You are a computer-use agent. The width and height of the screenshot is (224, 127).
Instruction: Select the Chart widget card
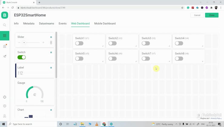tap(35, 112)
